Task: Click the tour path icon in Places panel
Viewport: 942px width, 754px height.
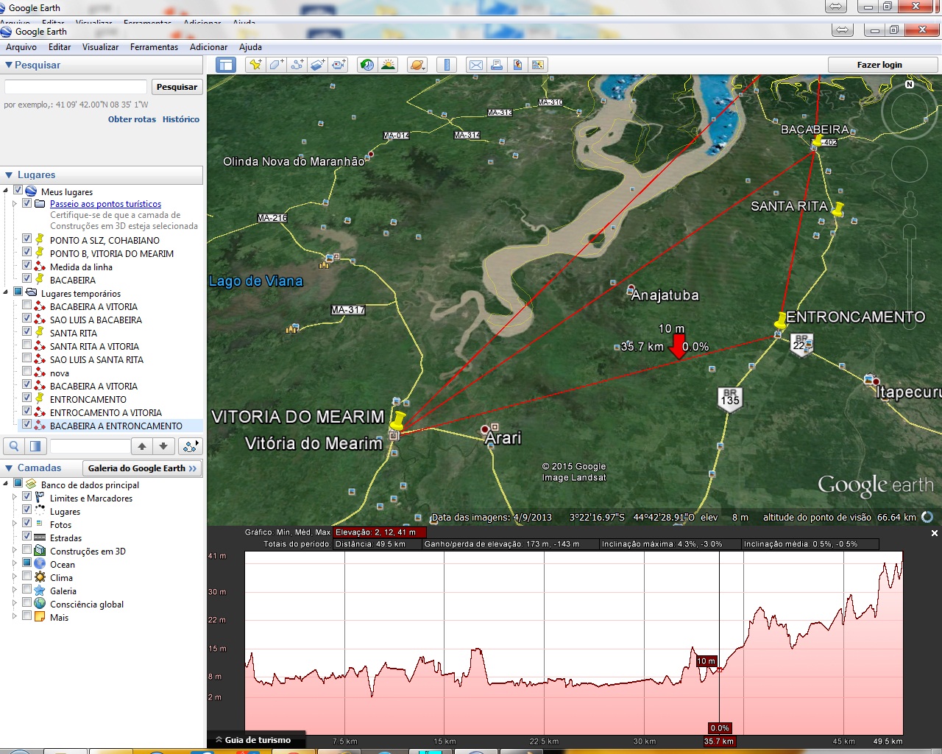Action: click(191, 446)
